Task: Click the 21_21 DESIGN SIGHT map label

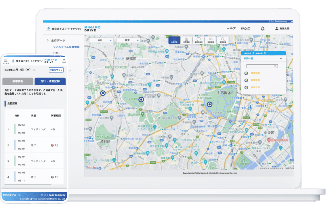Action: point(188,140)
